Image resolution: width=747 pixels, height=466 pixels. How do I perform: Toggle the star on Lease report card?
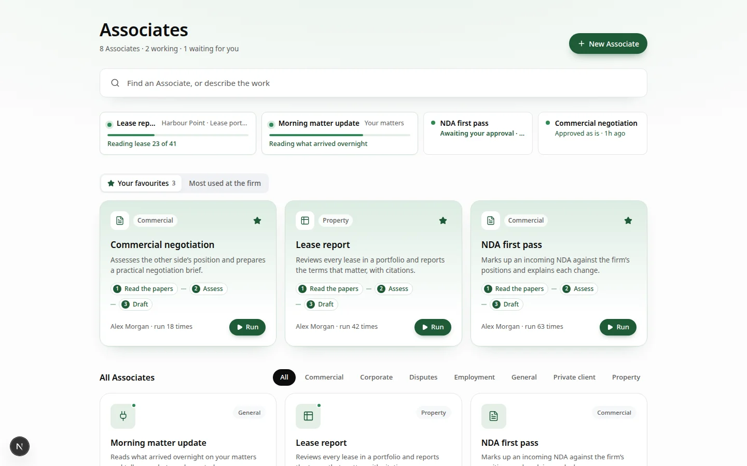443,221
